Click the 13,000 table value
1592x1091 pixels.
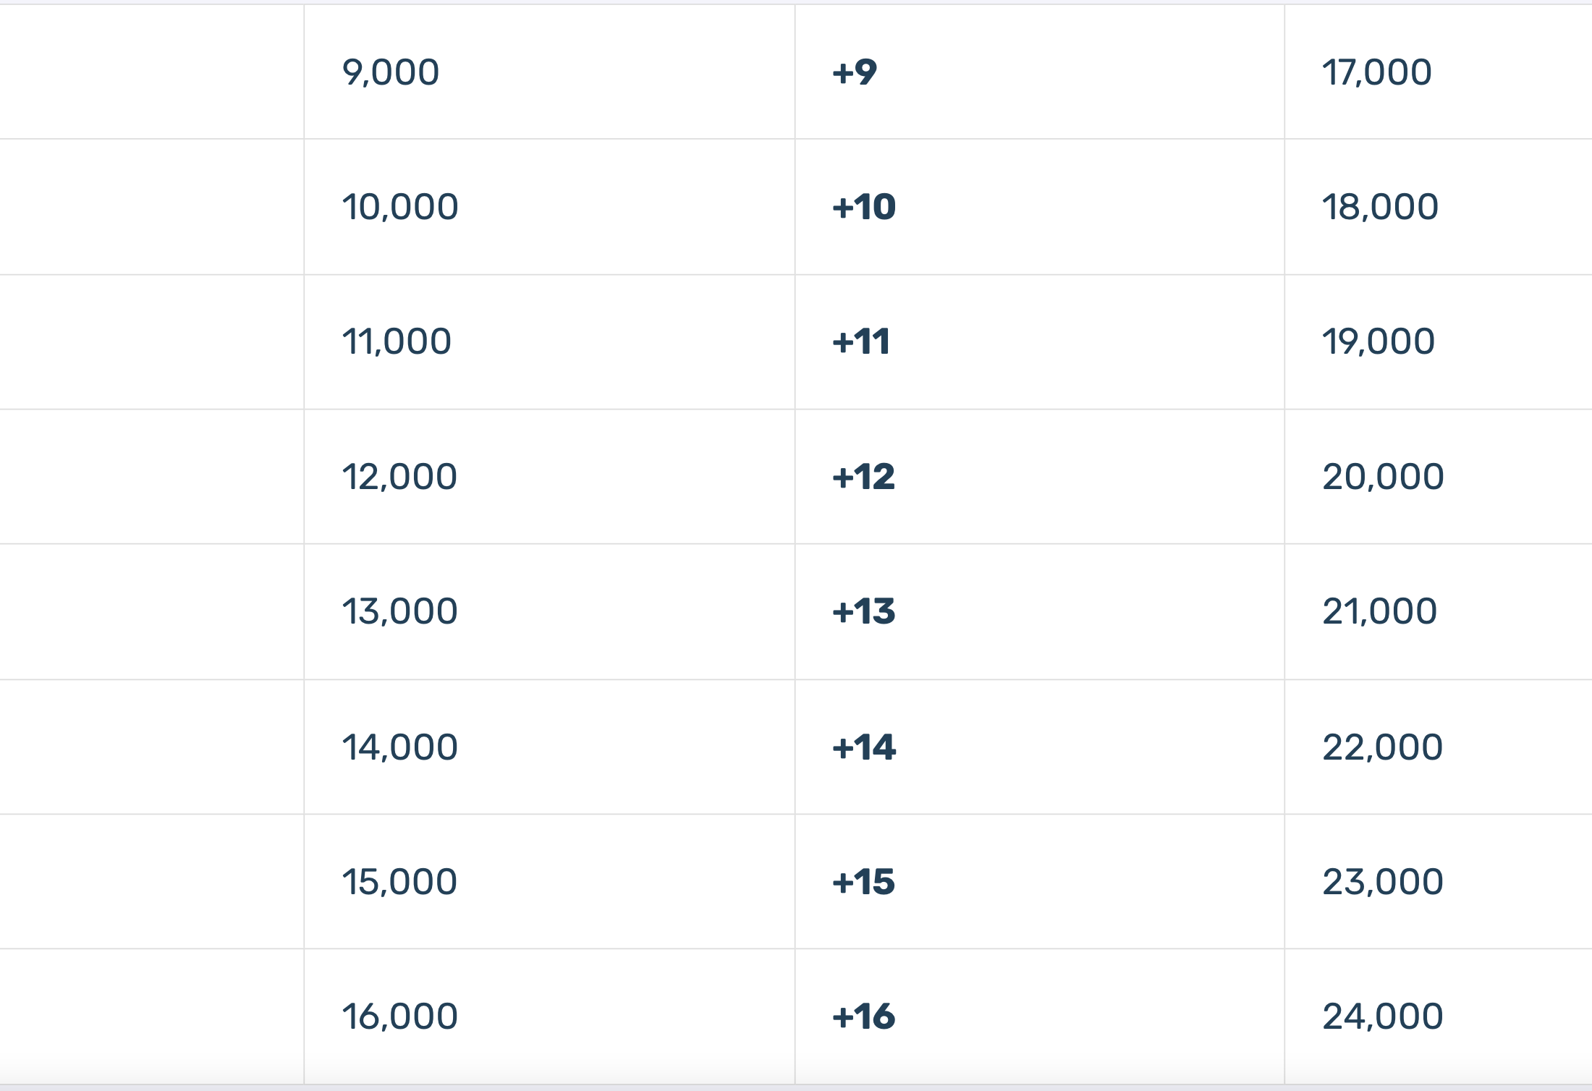click(x=400, y=611)
